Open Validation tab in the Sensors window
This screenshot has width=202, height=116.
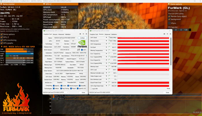click(x=114, y=34)
